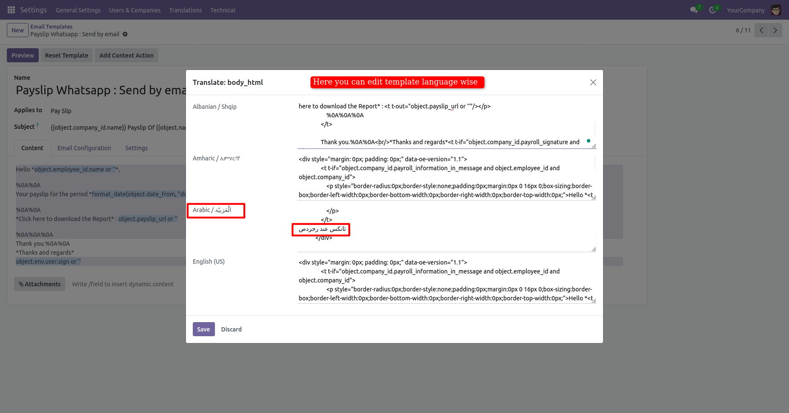The height and width of the screenshot is (413, 789).
Task: Click the YourCompany company switcher
Action: pyautogui.click(x=745, y=10)
